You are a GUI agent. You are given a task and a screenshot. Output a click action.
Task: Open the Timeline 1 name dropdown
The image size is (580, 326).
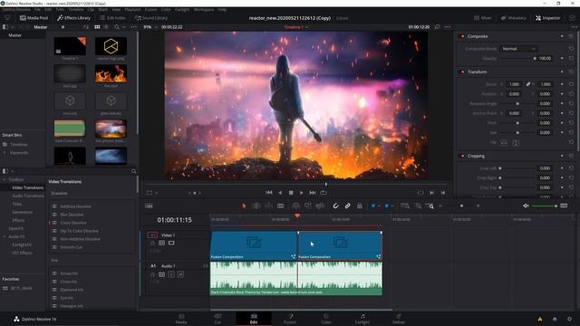pos(296,27)
